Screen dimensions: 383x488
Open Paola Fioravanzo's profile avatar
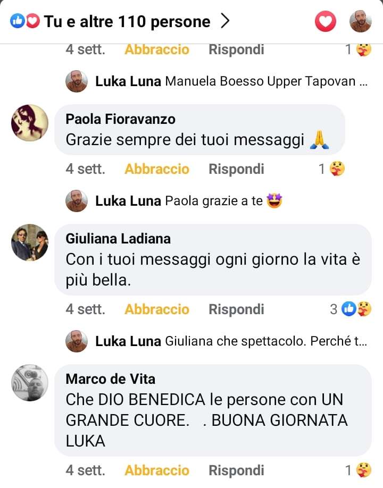(x=30, y=123)
